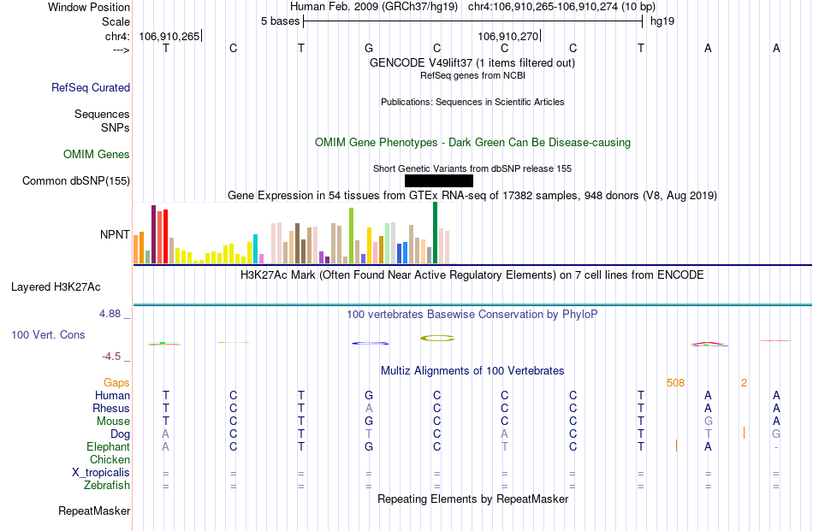
Task: Click the Sequences track label
Action: pyautogui.click(x=102, y=114)
